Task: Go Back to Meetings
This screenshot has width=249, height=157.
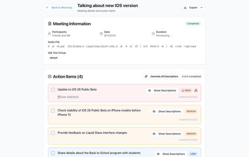Action: [x=59, y=7]
